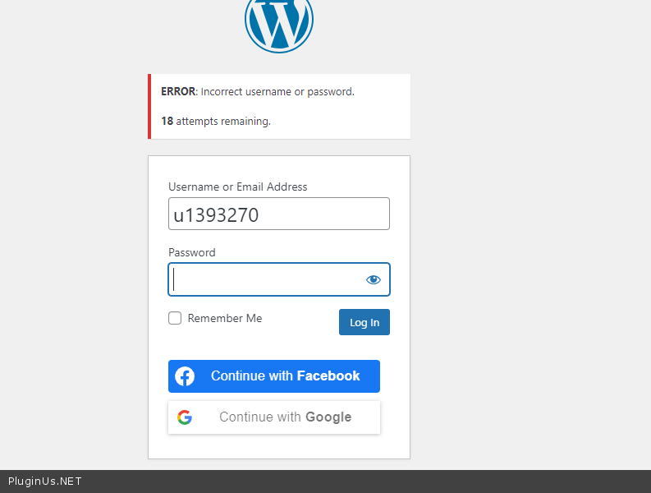
Task: Click the 18 attempts remaining notice
Action: 216,121
